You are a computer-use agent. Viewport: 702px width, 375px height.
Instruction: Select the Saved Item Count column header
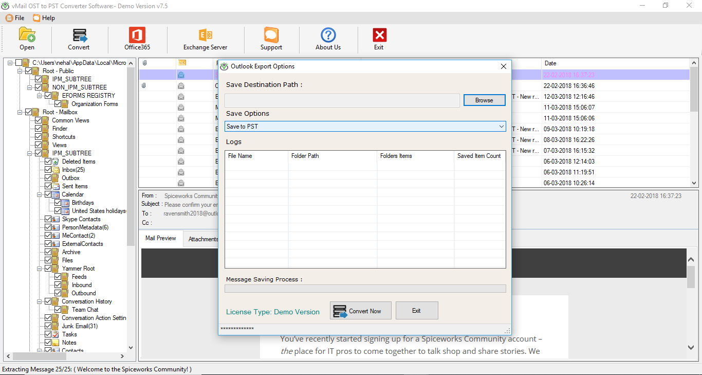tap(480, 156)
